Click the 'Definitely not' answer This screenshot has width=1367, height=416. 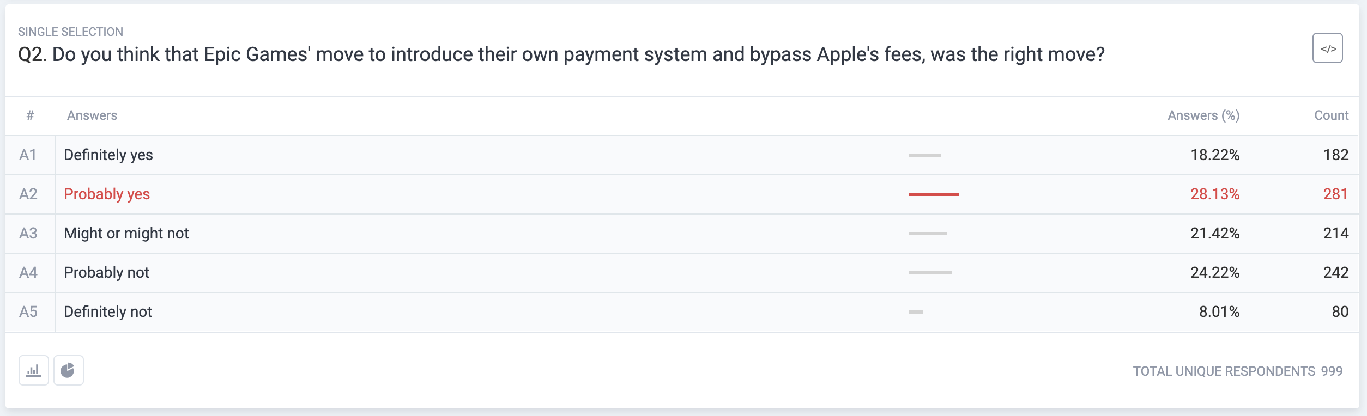(x=108, y=311)
